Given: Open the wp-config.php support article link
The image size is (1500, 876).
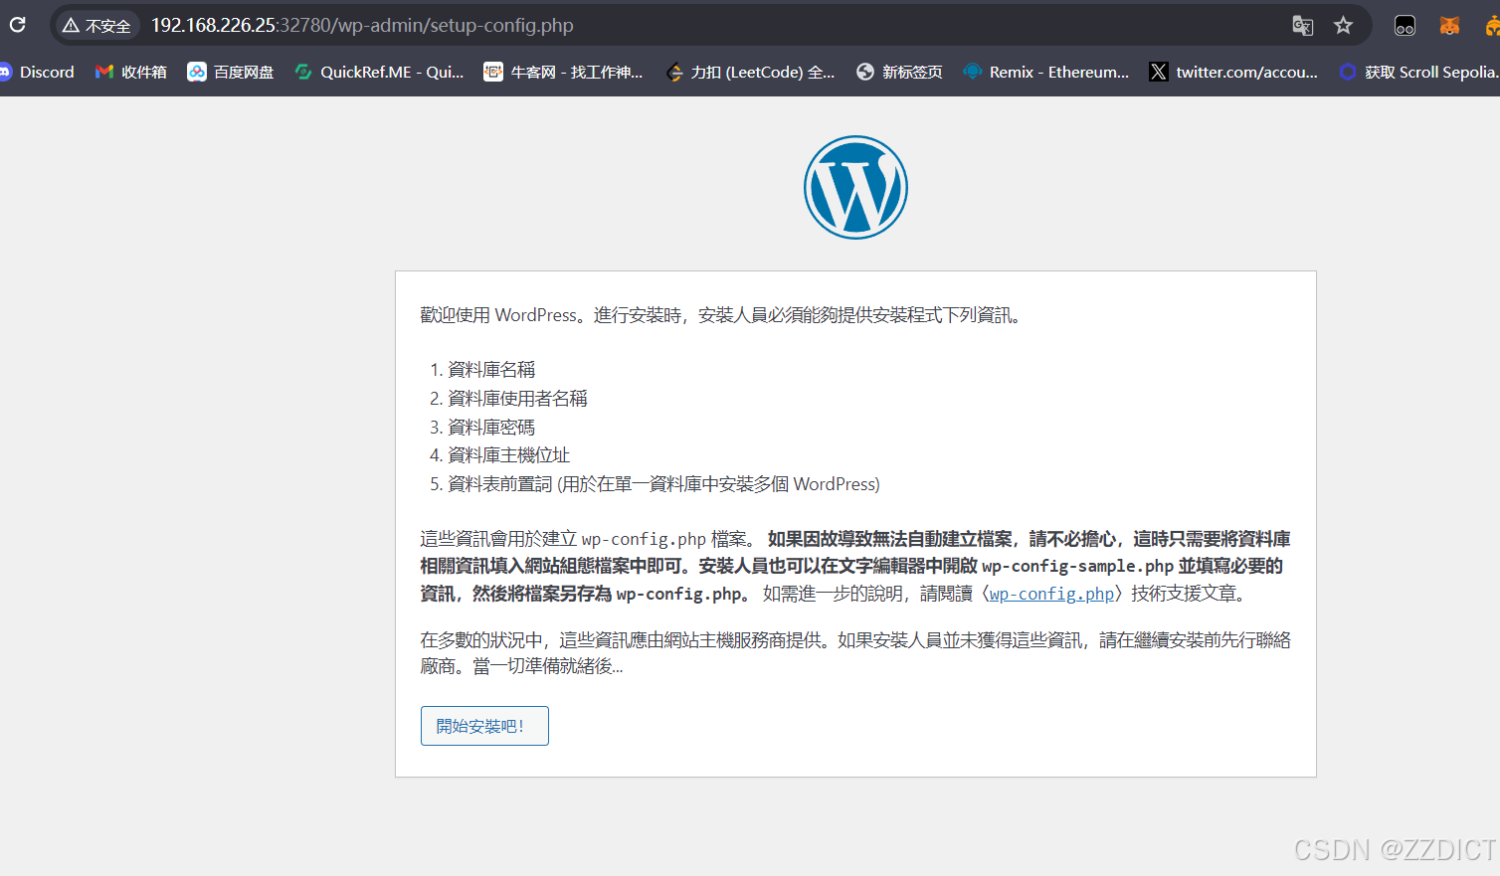Looking at the screenshot, I should click(1051, 594).
